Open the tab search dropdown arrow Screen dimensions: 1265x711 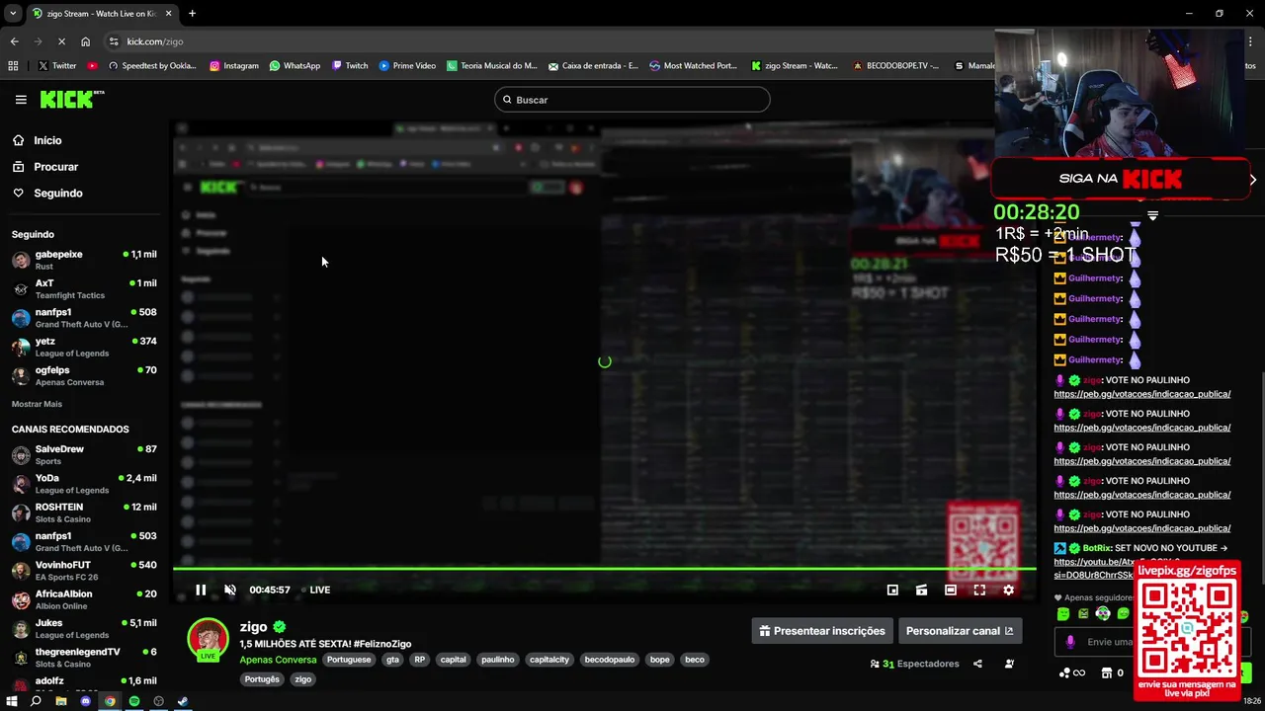pos(12,14)
